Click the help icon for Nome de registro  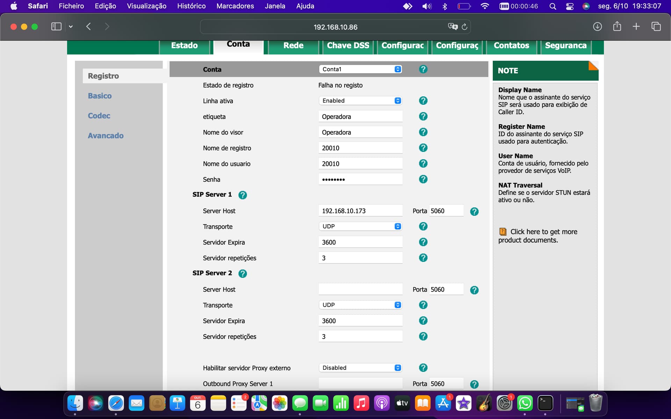point(423,148)
